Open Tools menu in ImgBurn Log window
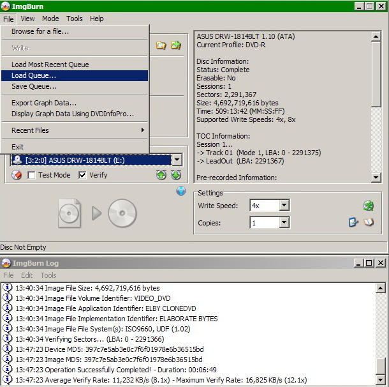389x387 pixels. click(x=48, y=275)
